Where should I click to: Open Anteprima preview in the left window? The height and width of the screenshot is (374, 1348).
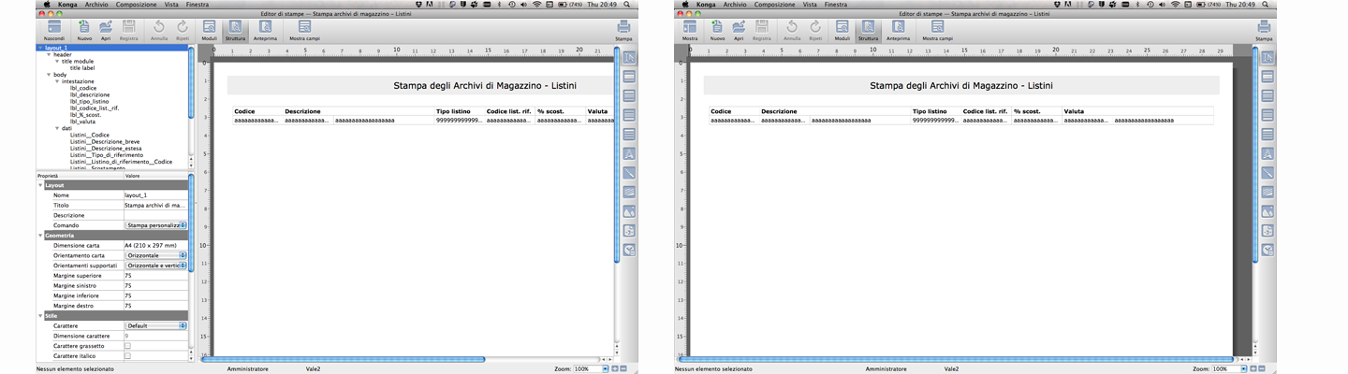[x=262, y=28]
